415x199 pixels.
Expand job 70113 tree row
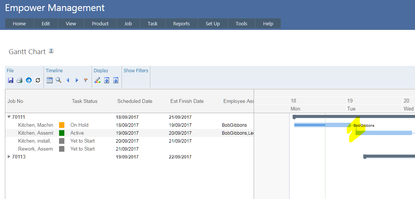9,157
